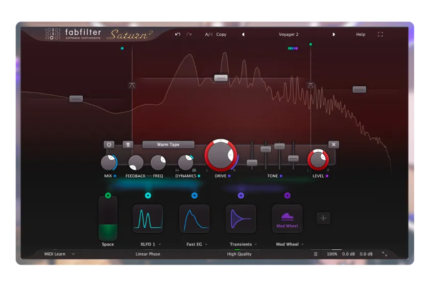
Task: Click the first 0.0 dB level value
Action: tap(348, 254)
